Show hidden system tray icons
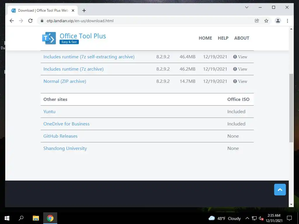 click(x=247, y=218)
